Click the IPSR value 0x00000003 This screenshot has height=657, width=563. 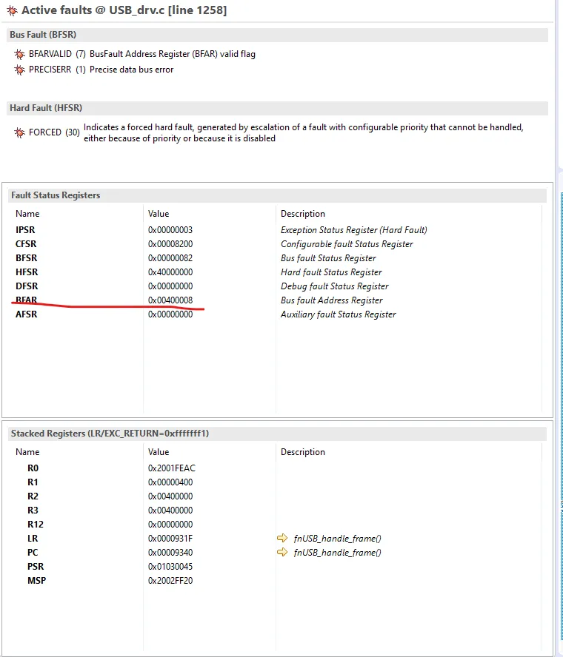[170, 230]
